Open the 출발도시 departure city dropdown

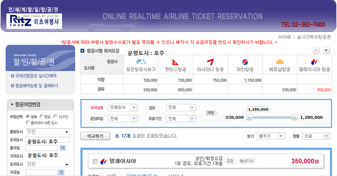point(47,131)
